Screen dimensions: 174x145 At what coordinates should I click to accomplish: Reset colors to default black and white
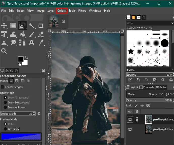(x=19, y=64)
